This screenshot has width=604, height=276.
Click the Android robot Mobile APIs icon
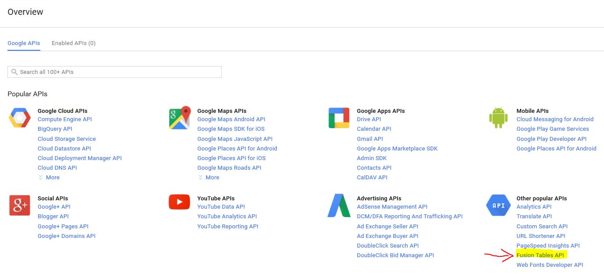[498, 118]
